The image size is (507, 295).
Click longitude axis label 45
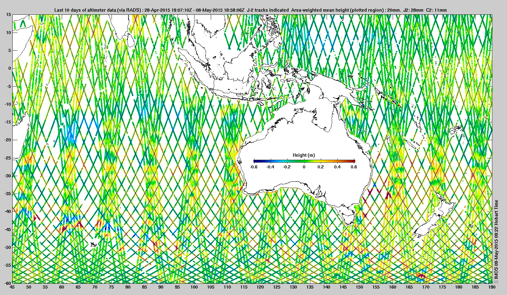pos(12,287)
